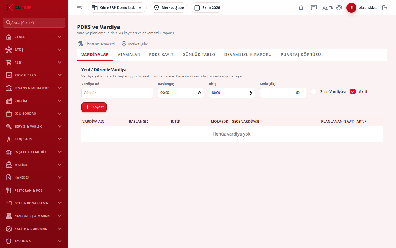Click the Alış shopping cart icon
This screenshot has height=248, width=396.
point(9,63)
